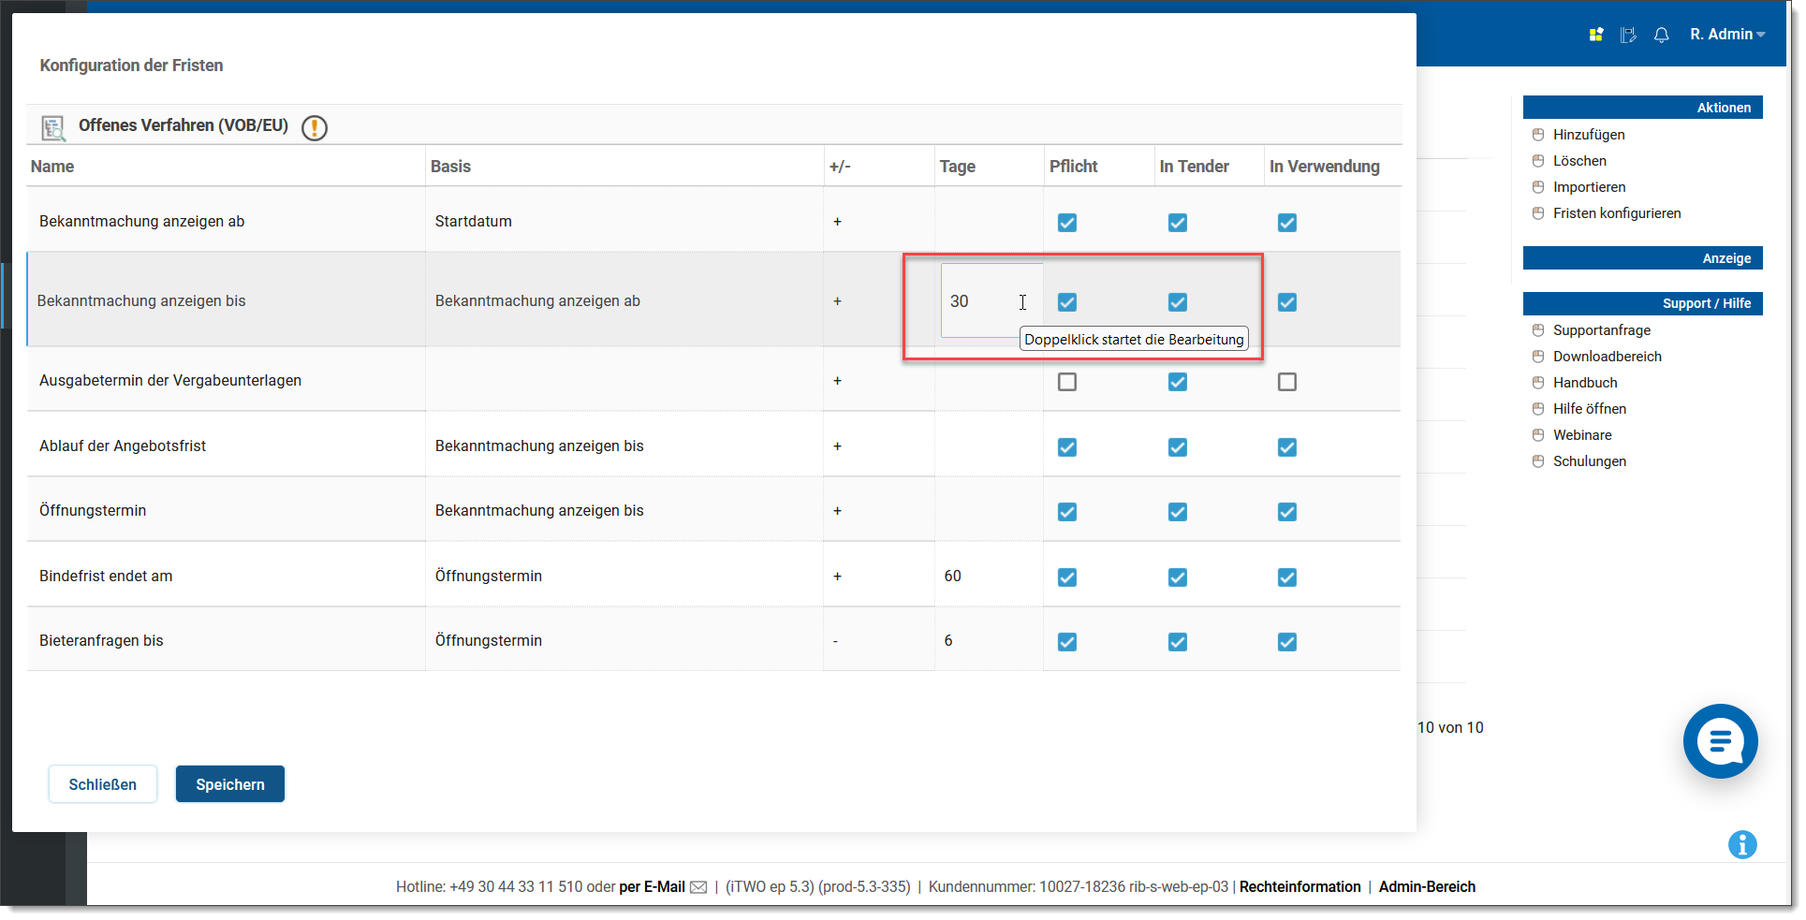Screen dimensions: 1806x920
Task: Open the Supportanfrage link
Action: pyautogui.click(x=1602, y=330)
